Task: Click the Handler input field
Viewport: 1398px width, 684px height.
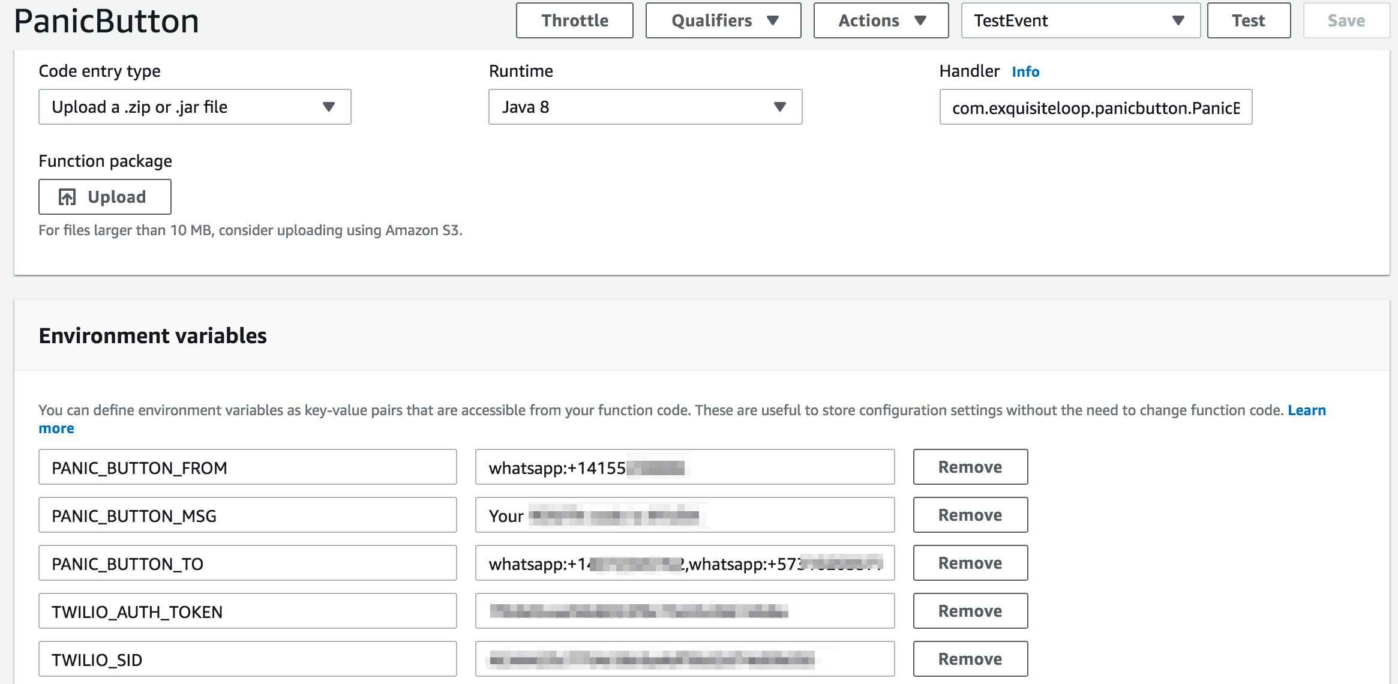Action: coord(1096,107)
